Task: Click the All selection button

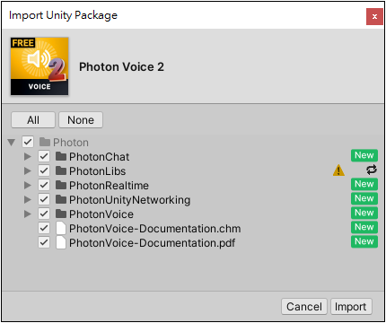Action: pyautogui.click(x=33, y=120)
